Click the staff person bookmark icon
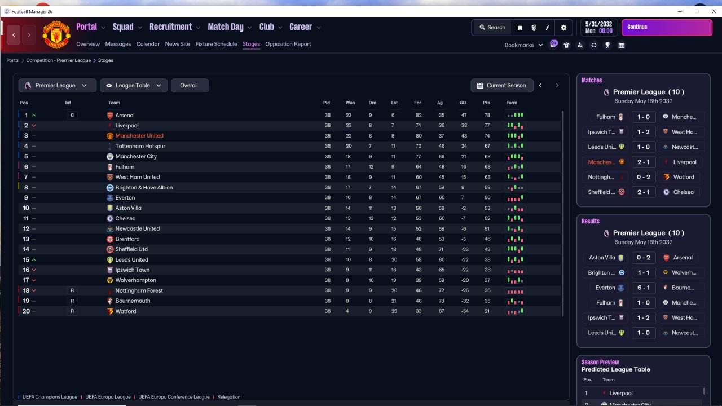Screen dimensions: 722x406 [x=580, y=45]
